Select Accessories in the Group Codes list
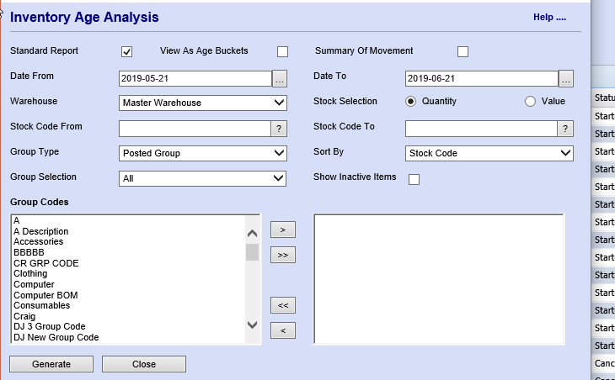615x380 pixels. tap(38, 242)
